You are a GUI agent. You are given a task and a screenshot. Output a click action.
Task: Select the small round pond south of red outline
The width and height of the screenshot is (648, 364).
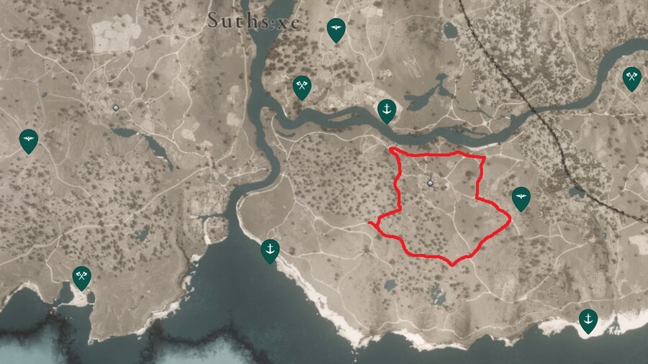click(390, 285)
